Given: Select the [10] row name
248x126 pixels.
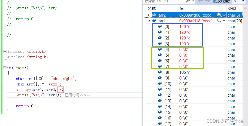Looking at the screenshot, I should pyautogui.click(x=168, y=84).
